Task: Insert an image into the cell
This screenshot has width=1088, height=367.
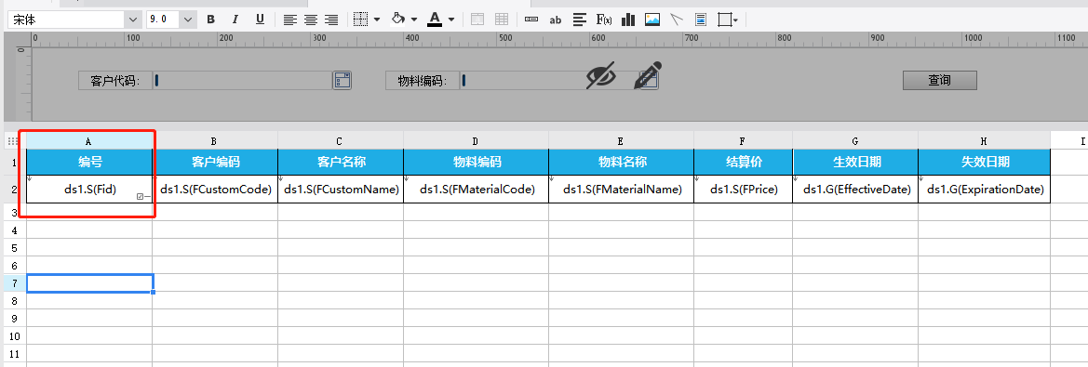Action: (652, 20)
